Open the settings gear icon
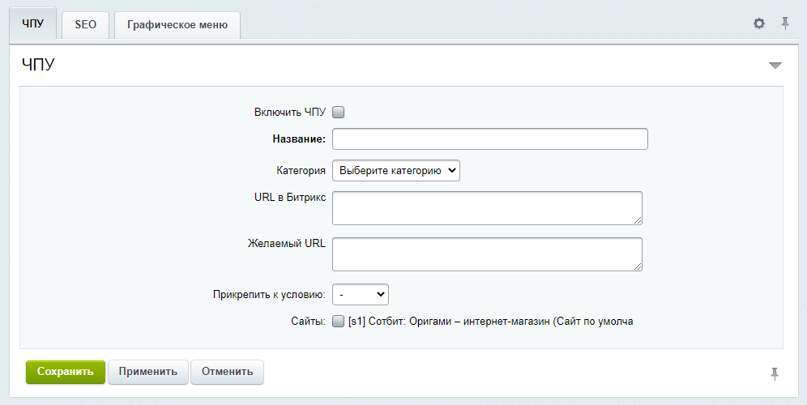Viewport: 807px width, 405px height. [x=758, y=23]
